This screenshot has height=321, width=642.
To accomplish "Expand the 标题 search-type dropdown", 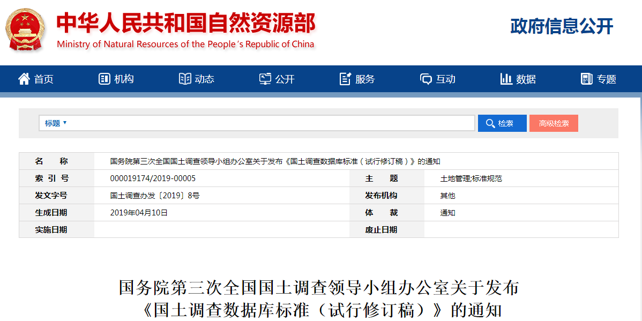I will click(x=56, y=123).
